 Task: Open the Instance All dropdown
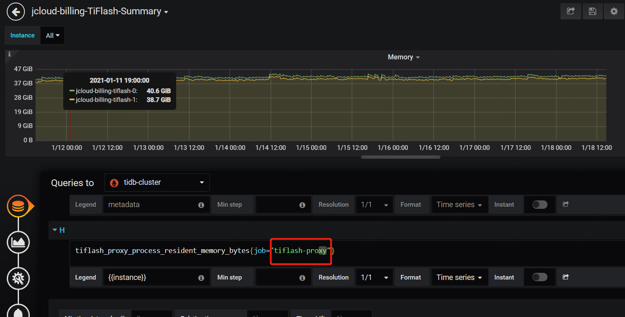click(52, 36)
